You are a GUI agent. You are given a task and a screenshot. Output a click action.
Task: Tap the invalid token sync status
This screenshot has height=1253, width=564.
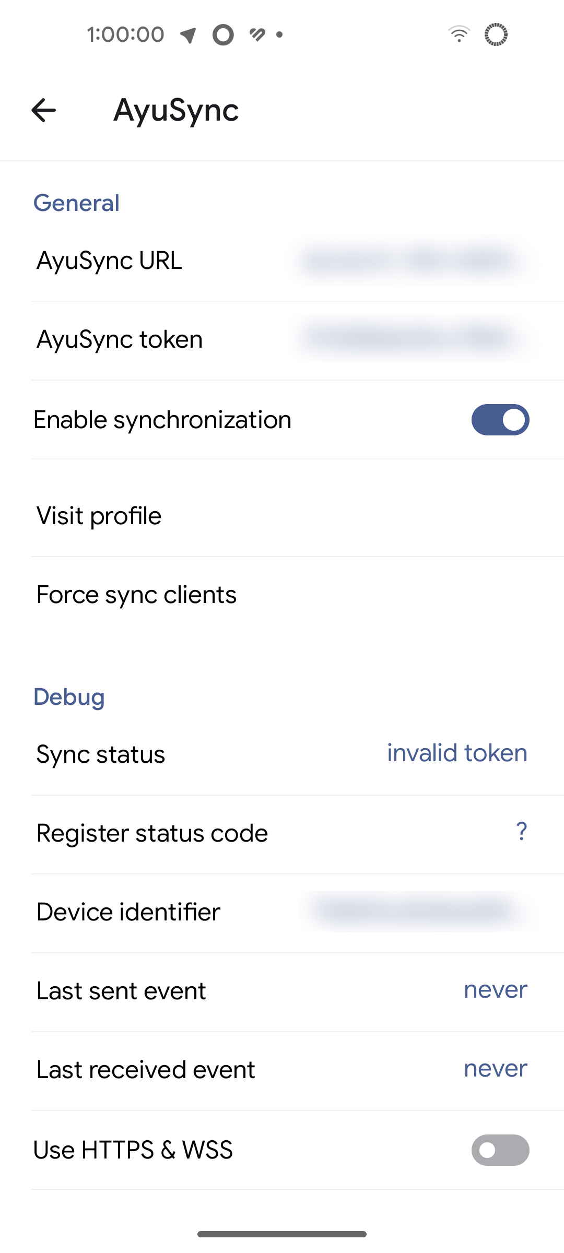click(x=456, y=753)
